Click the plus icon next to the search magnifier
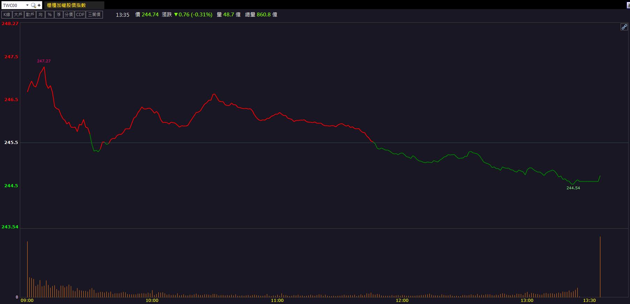630x304 pixels. [39, 5]
